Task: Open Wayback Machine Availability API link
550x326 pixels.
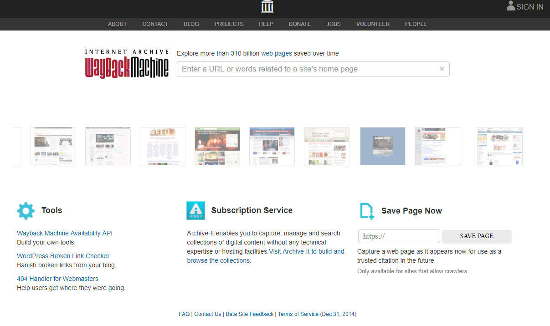Action: (x=65, y=233)
